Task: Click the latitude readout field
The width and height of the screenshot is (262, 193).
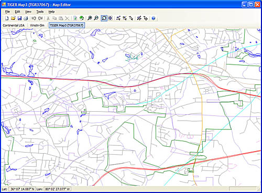Action: (23, 189)
